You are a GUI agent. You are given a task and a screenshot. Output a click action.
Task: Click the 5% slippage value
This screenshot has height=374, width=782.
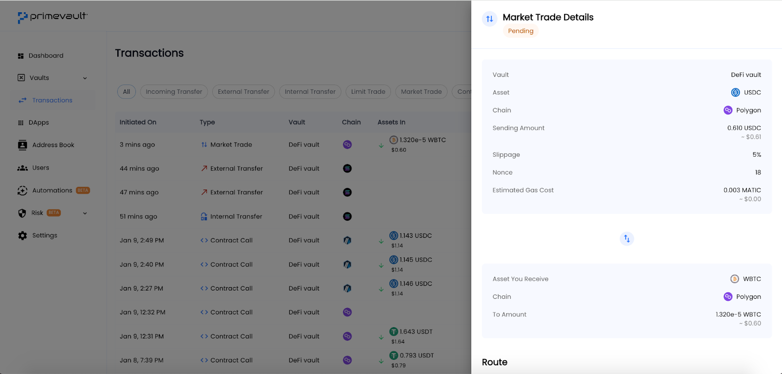click(757, 155)
